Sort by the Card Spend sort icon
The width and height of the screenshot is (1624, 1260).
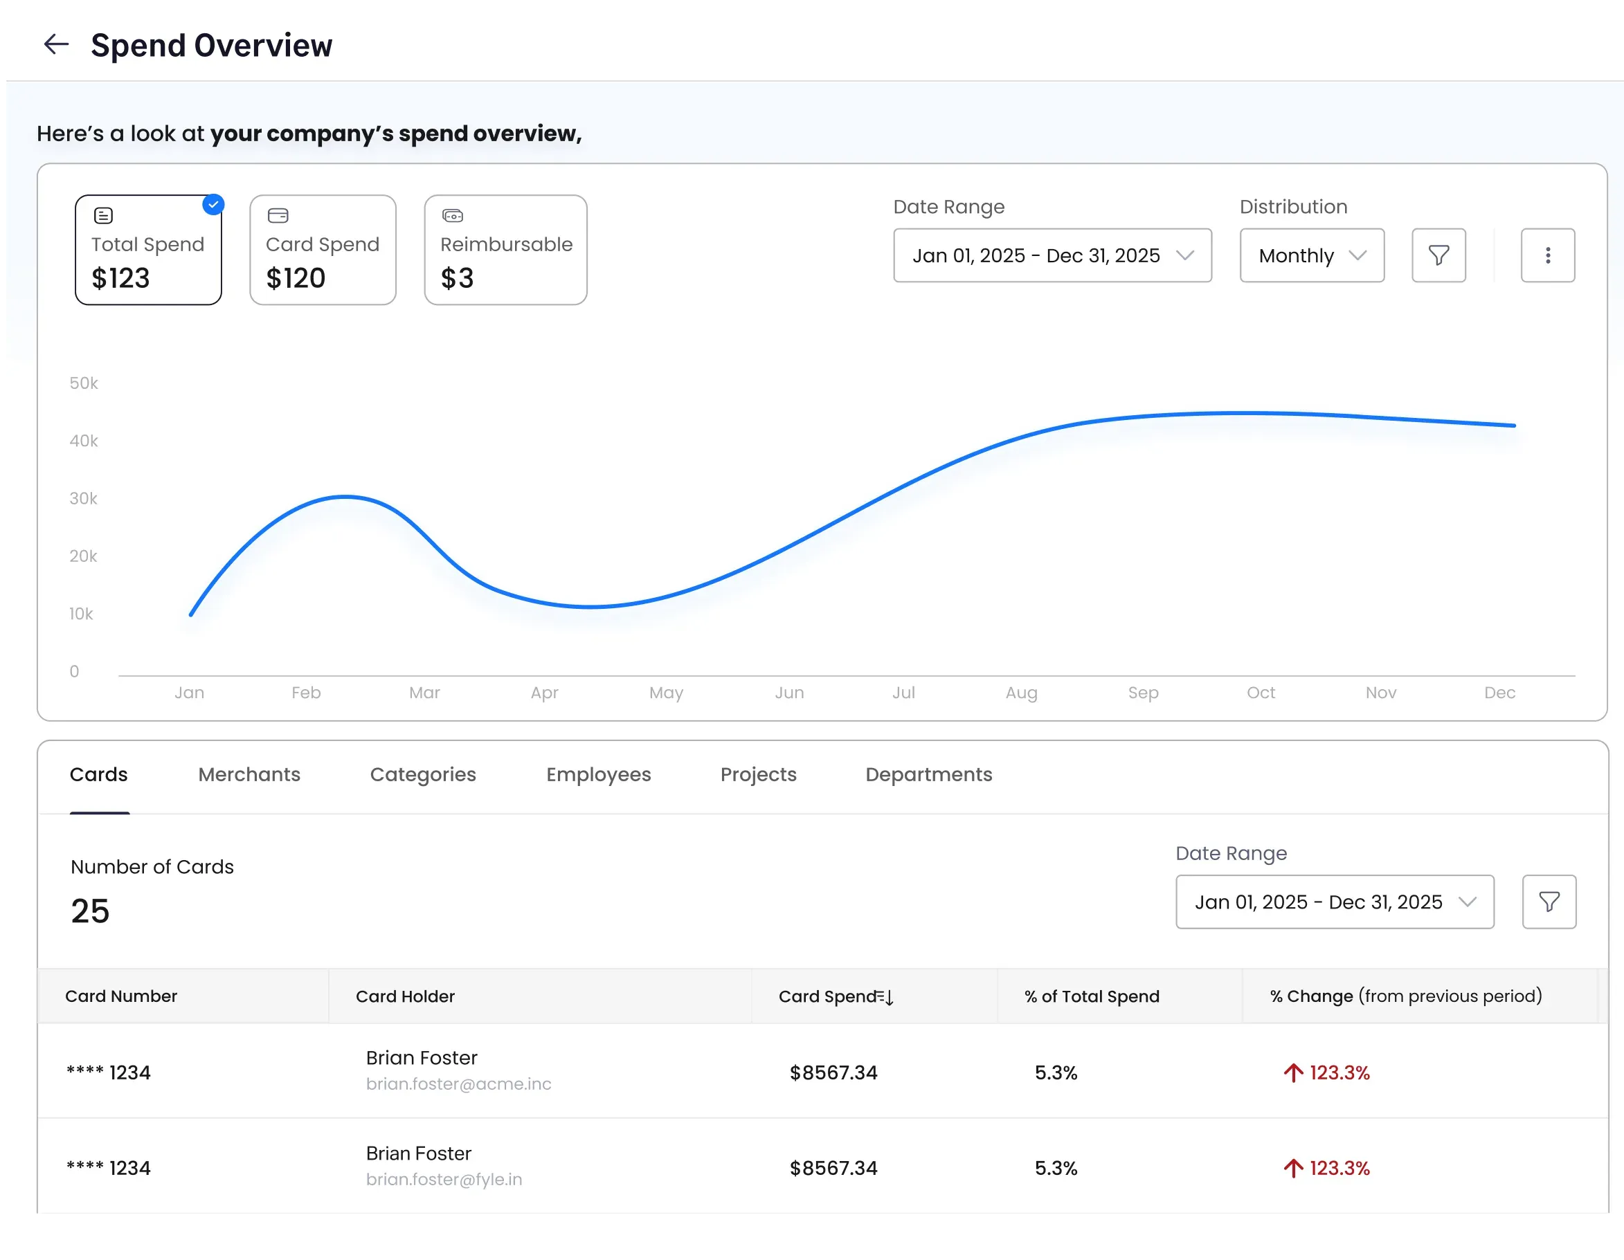[x=885, y=997]
